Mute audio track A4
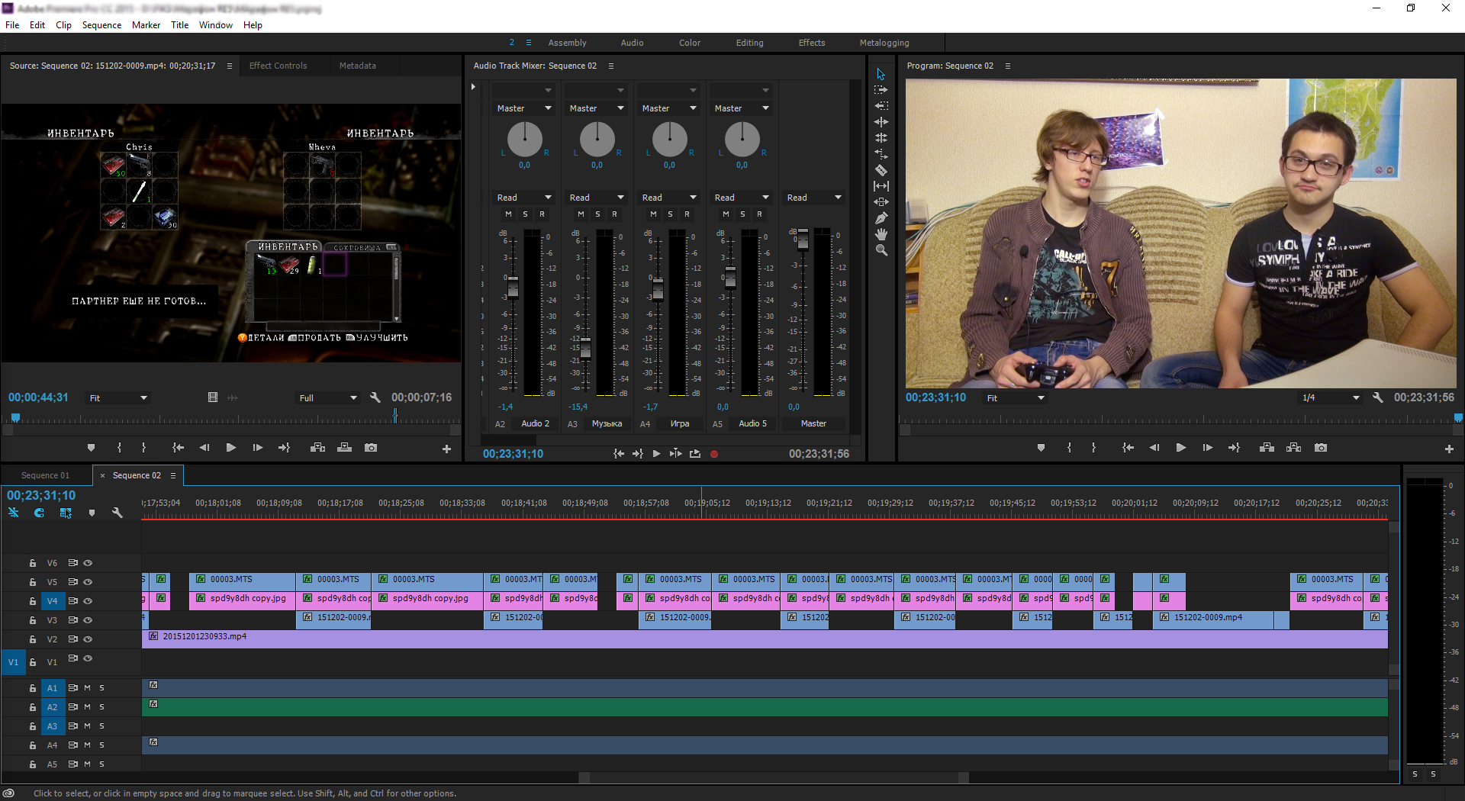This screenshot has width=1465, height=801. click(87, 745)
